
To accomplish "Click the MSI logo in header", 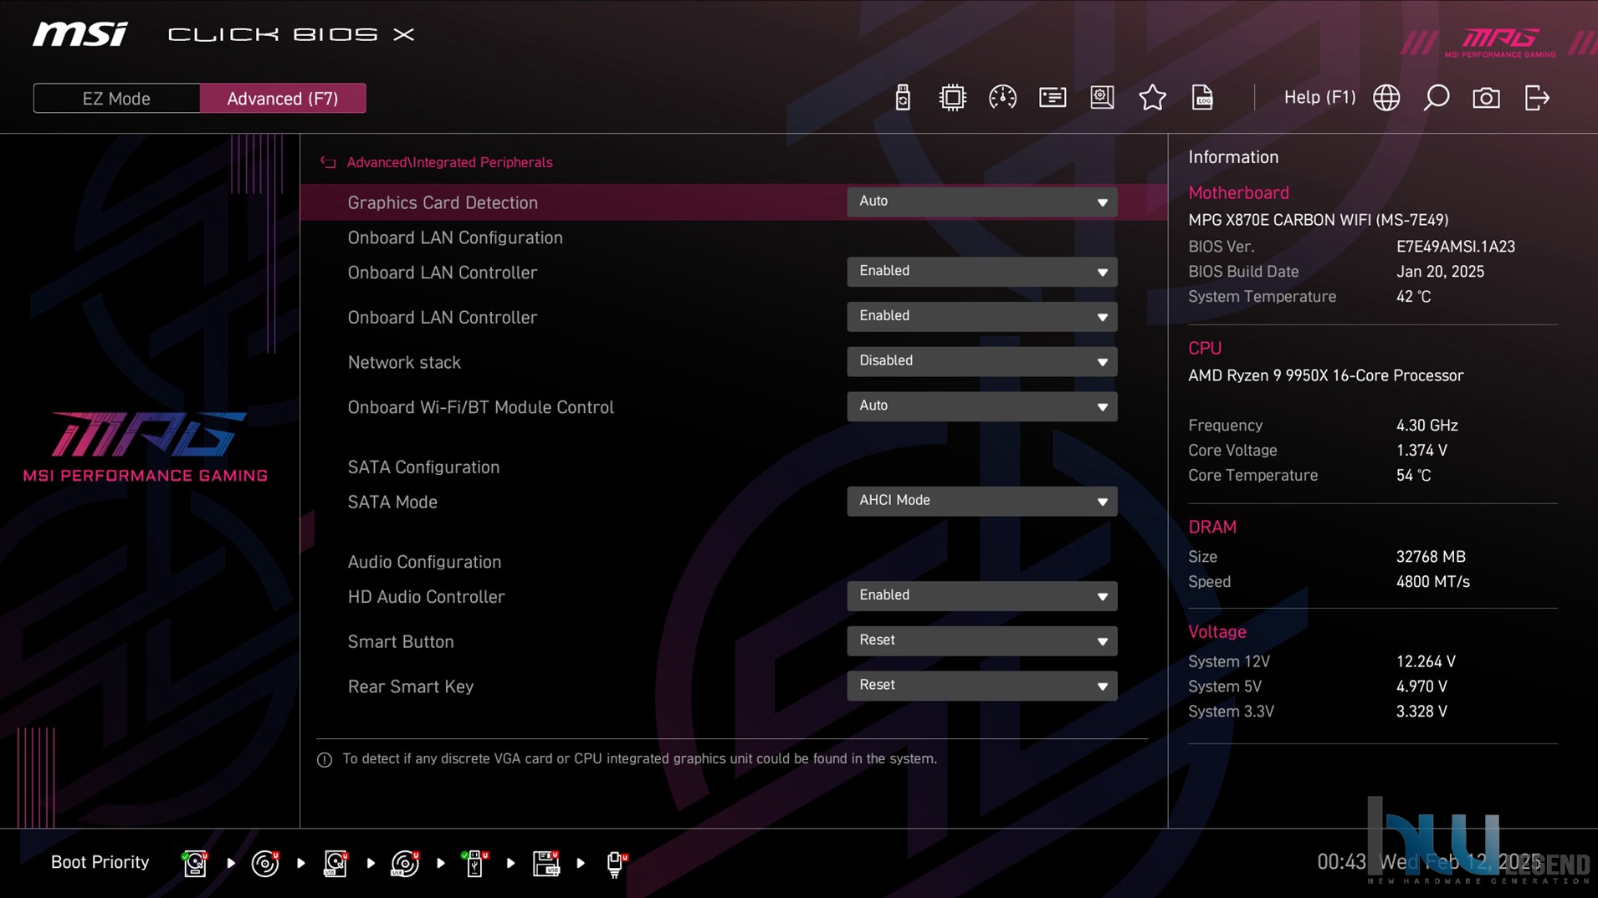I will pos(80,34).
